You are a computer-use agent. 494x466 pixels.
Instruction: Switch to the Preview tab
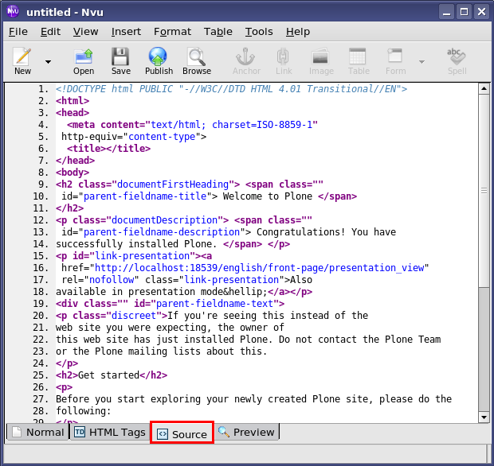coord(246,432)
